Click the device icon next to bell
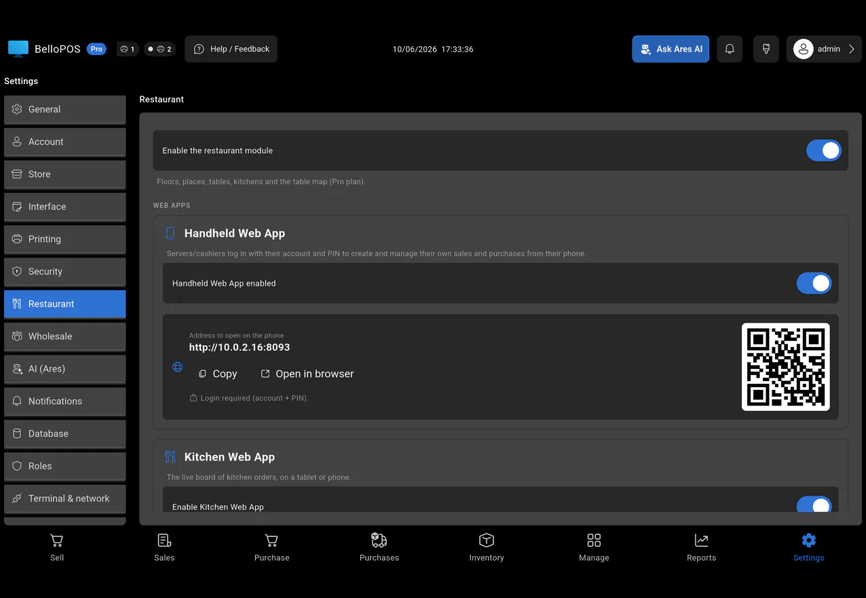The height and width of the screenshot is (598, 866). click(x=766, y=49)
